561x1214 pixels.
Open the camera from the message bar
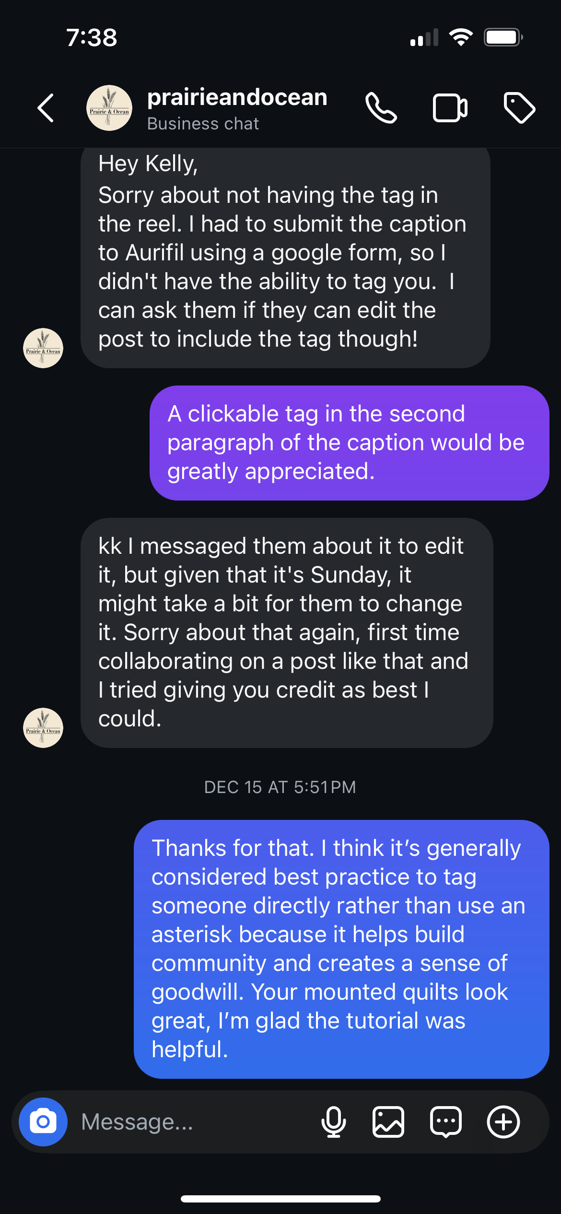click(43, 1122)
